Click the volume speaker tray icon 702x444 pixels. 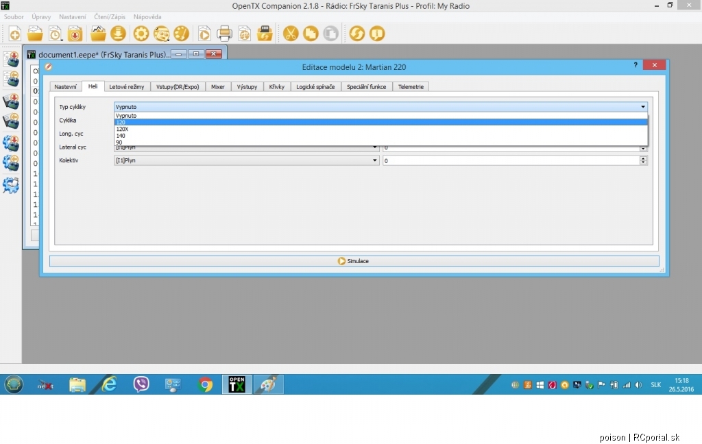(x=639, y=385)
